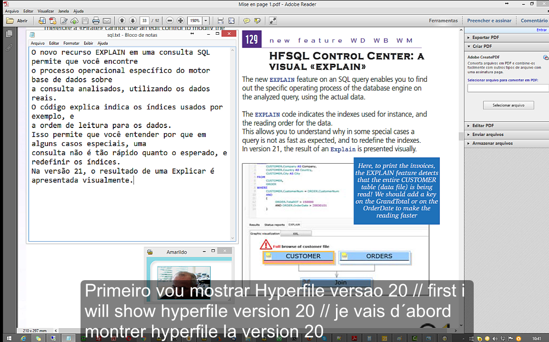Zoom in with the plus button
Viewport: 549px width, 342px height.
click(x=181, y=20)
